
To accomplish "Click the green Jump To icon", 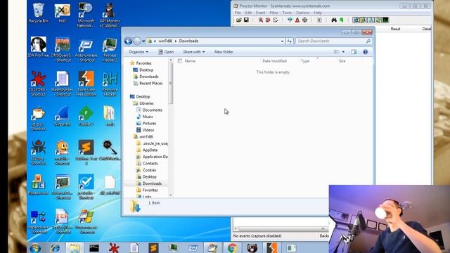I will [x=342, y=20].
